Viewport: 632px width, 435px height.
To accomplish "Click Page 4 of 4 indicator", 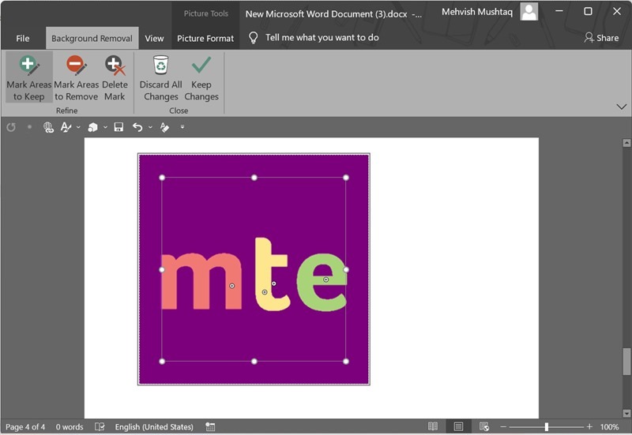I will [25, 426].
